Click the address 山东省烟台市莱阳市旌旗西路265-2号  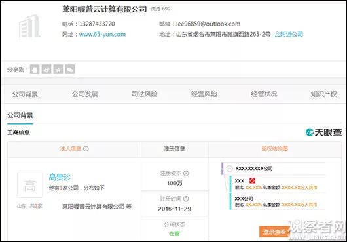click(223, 34)
